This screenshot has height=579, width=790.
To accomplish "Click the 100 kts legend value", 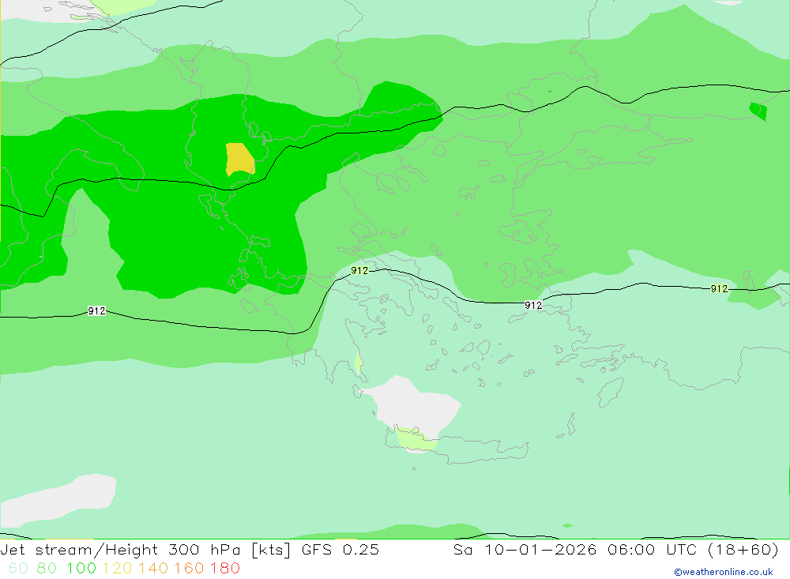I will pos(81,568).
